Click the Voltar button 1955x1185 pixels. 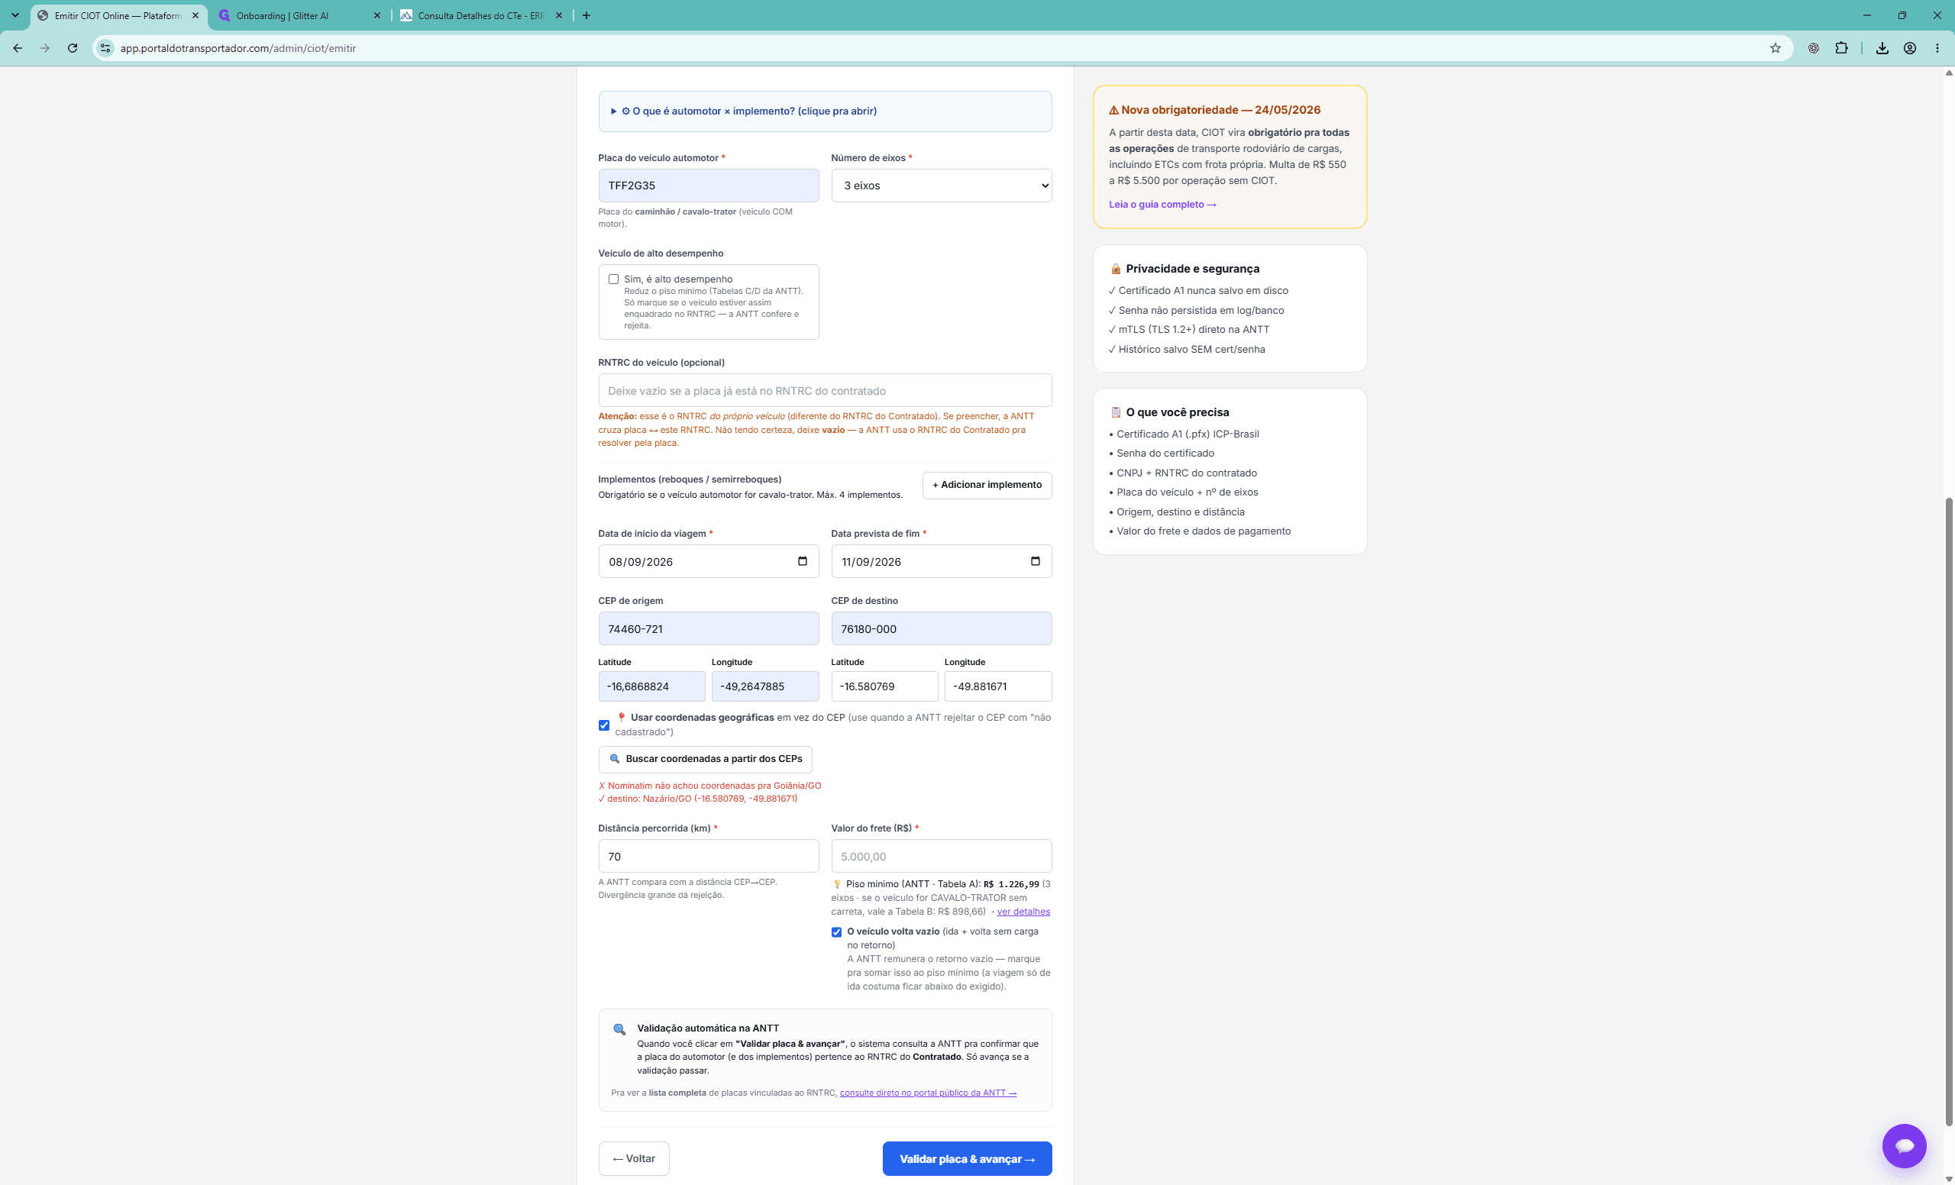click(x=633, y=1158)
